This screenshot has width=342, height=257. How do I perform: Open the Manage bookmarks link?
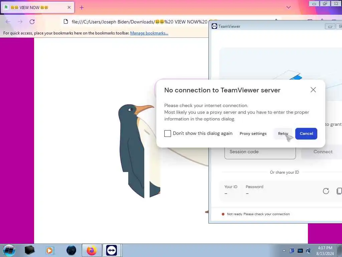click(x=149, y=33)
